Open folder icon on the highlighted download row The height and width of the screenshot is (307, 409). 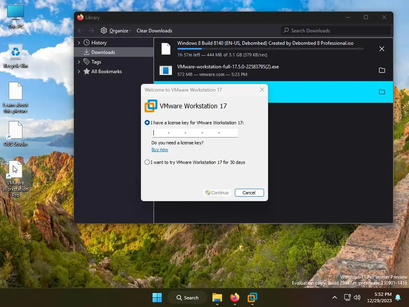pos(382,92)
